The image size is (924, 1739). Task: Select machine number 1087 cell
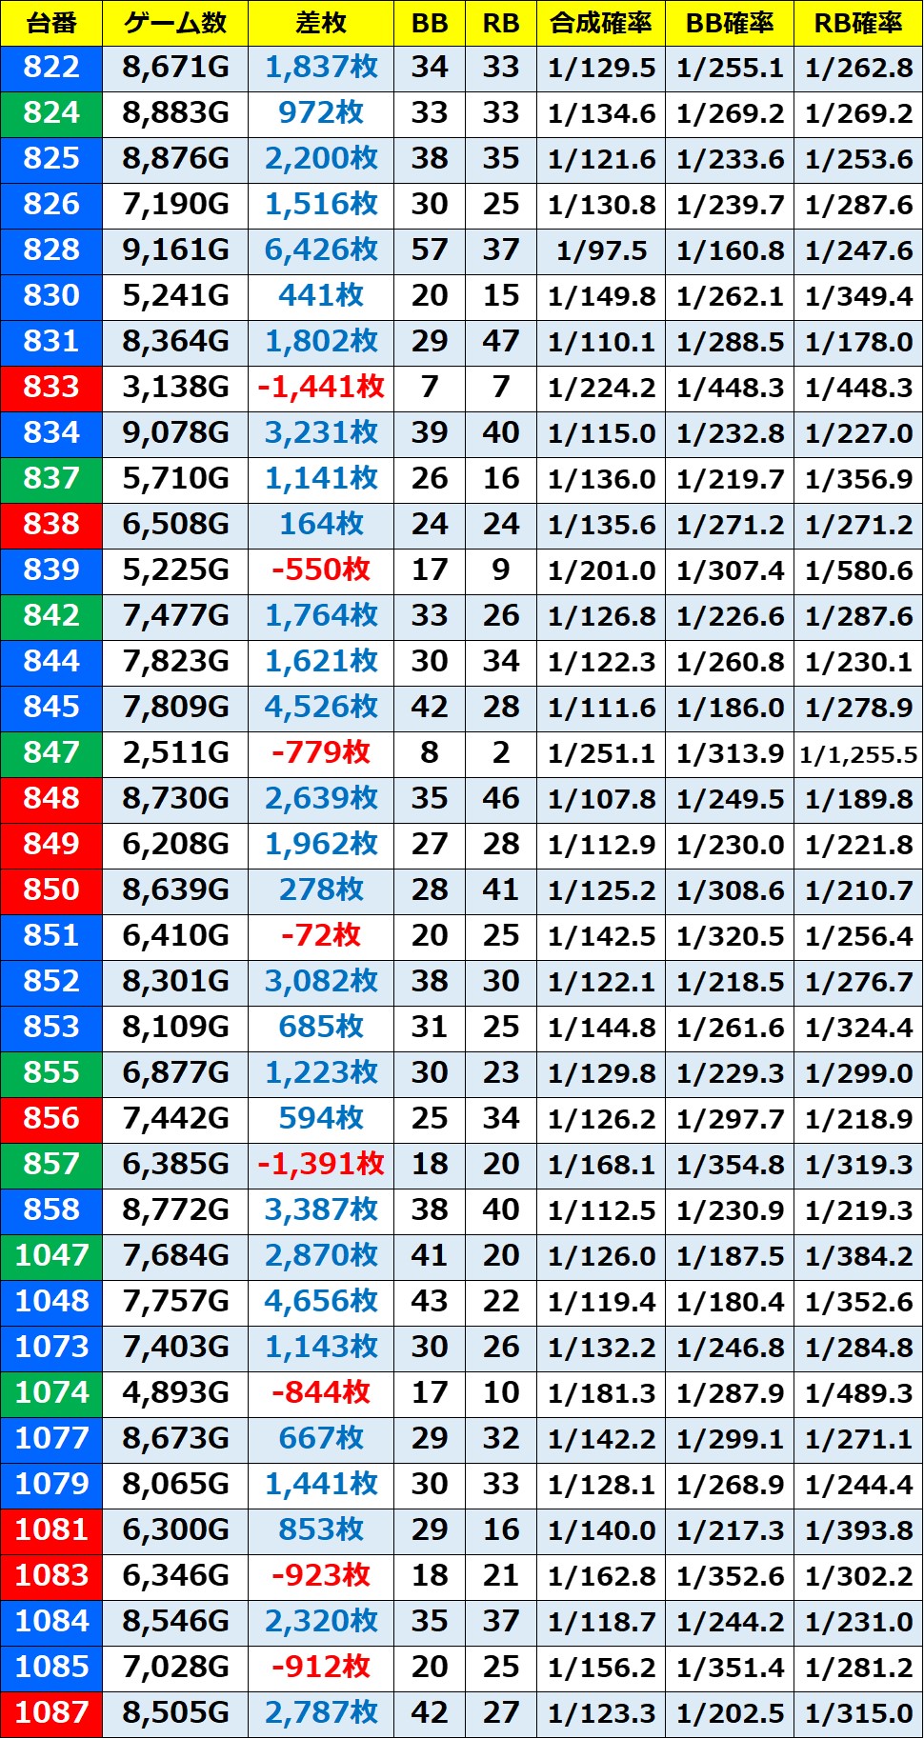pyautogui.click(x=51, y=1714)
